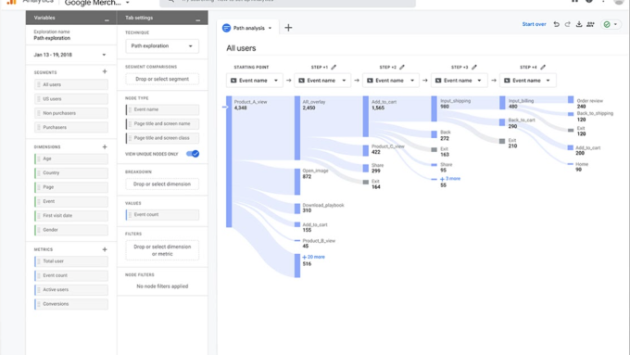The image size is (630, 355).
Task: Click the Product_A_view node bar
Action: pyautogui.click(x=229, y=161)
